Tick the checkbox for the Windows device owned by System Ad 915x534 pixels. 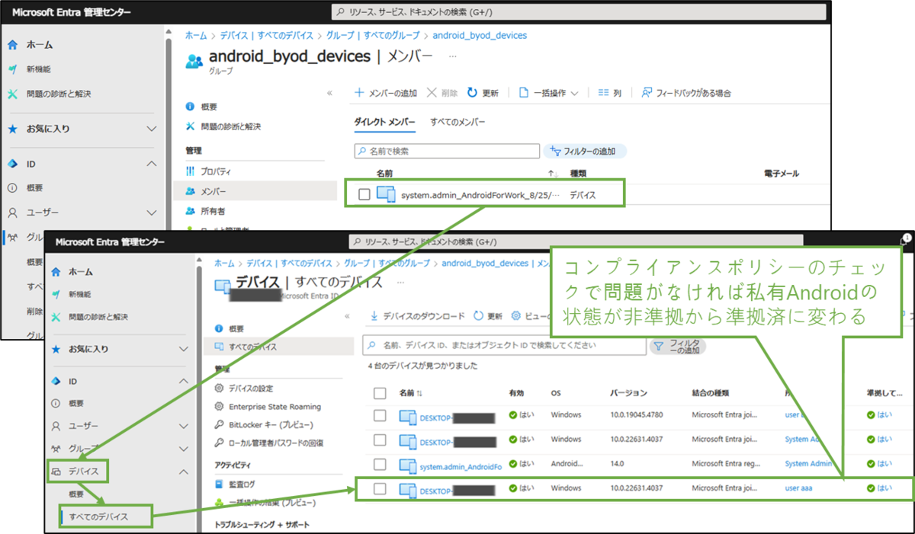380,440
